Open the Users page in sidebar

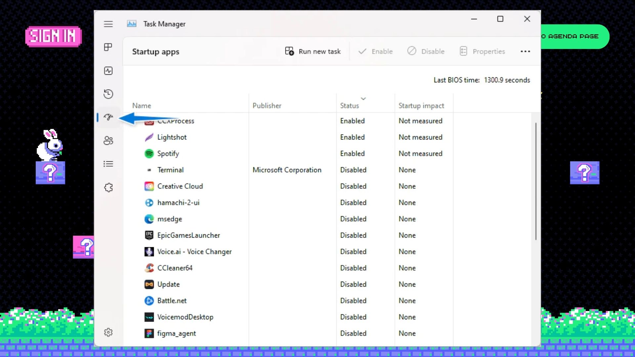click(x=108, y=140)
